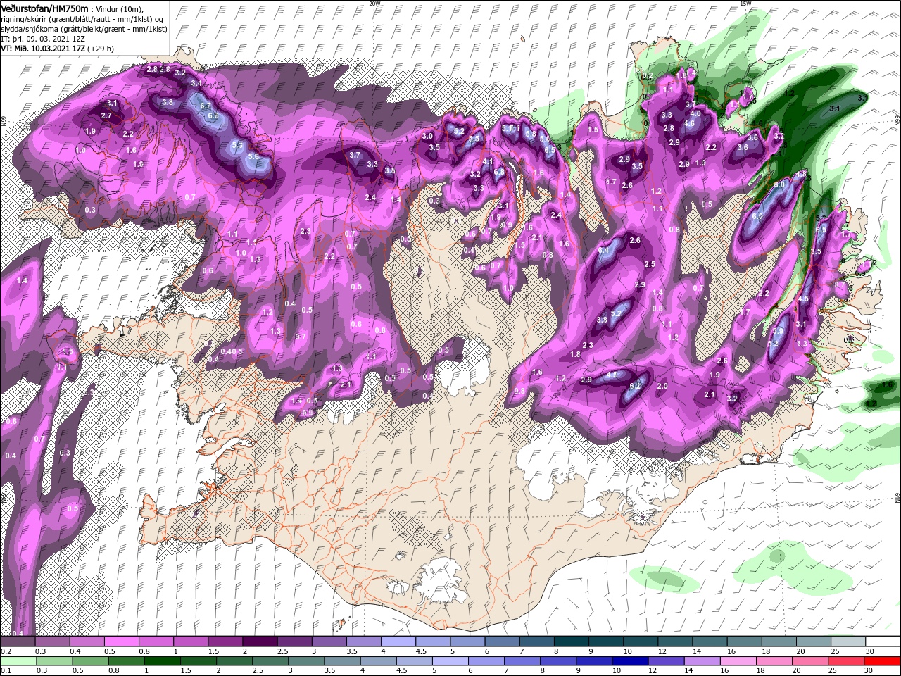
Task: Select upper legend swatch between 6 and 7
Action: pyautogui.click(x=502, y=641)
